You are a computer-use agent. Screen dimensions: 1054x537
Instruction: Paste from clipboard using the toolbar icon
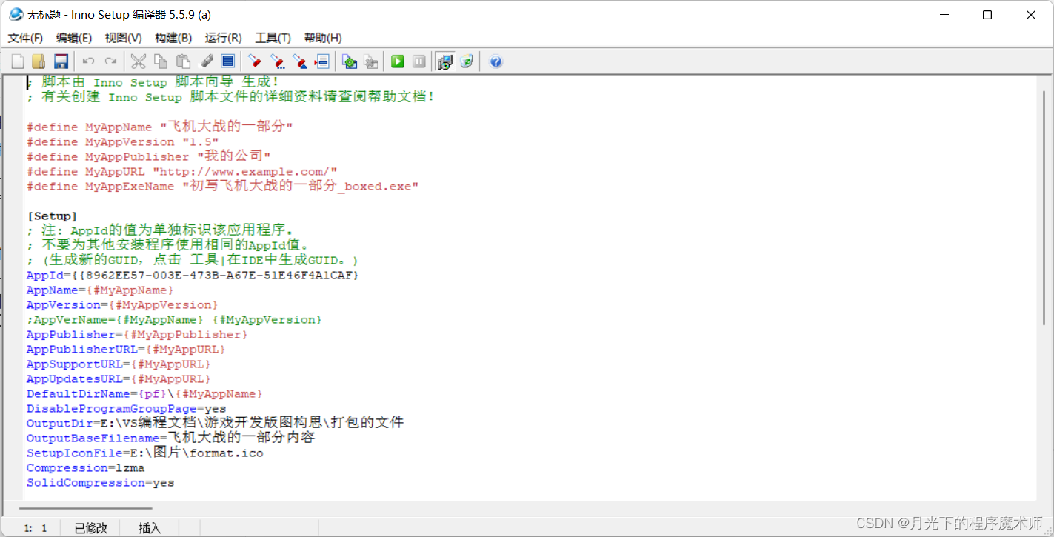pyautogui.click(x=184, y=61)
